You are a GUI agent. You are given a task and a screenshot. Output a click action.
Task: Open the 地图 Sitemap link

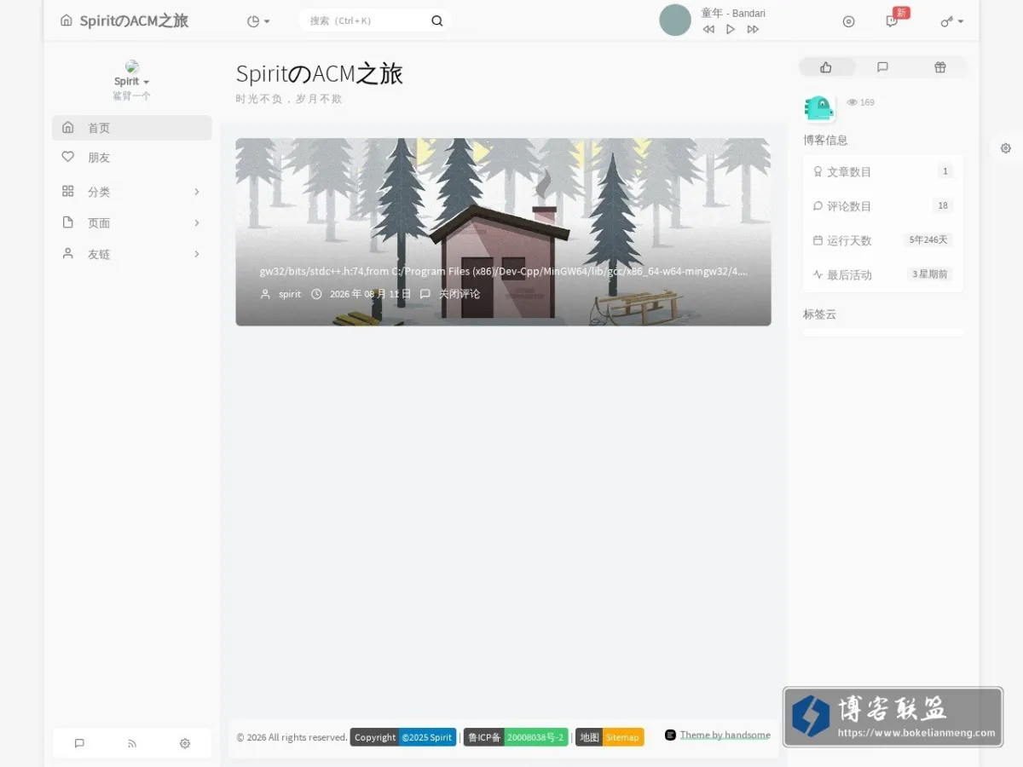click(x=610, y=737)
